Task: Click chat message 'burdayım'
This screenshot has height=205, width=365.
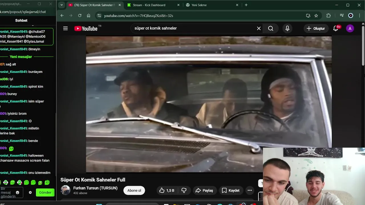Action: tap(35, 72)
